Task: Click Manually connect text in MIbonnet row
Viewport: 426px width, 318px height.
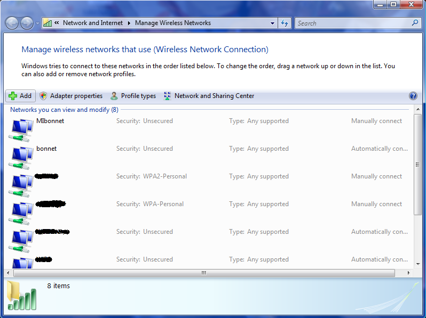Action: click(376, 121)
